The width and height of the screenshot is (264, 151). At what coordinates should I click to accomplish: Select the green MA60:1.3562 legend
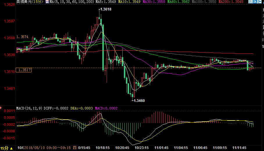point(179,2)
